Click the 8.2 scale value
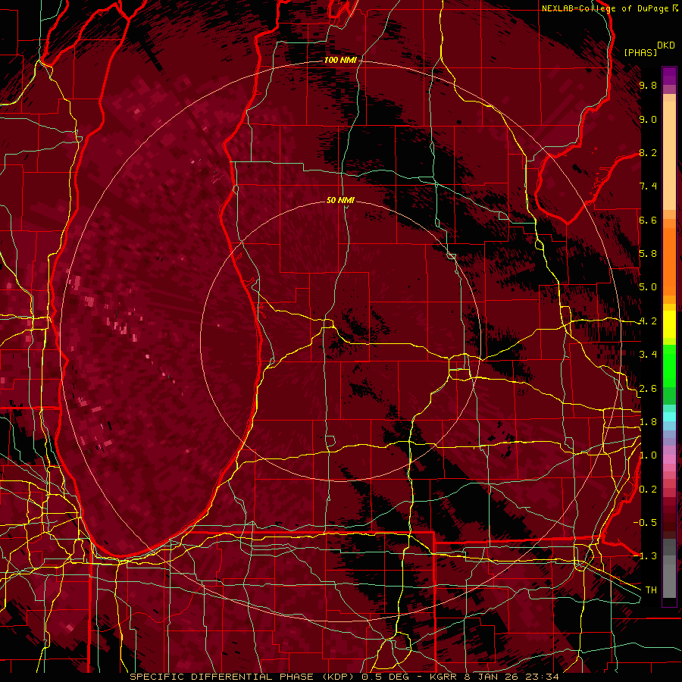 tap(648, 152)
